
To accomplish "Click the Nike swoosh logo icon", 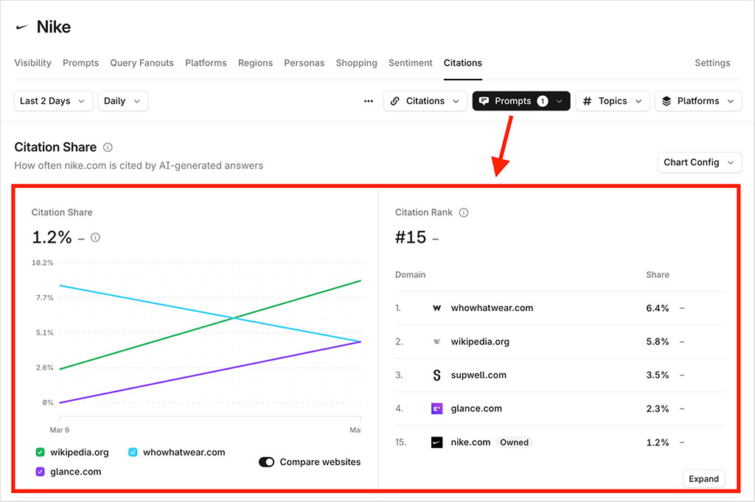I will point(23,27).
